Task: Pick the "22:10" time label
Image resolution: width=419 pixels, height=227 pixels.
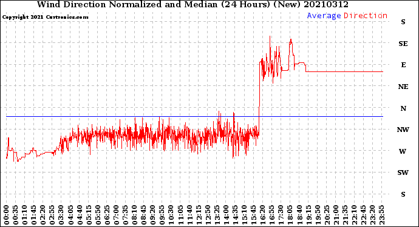Action: point(355,215)
